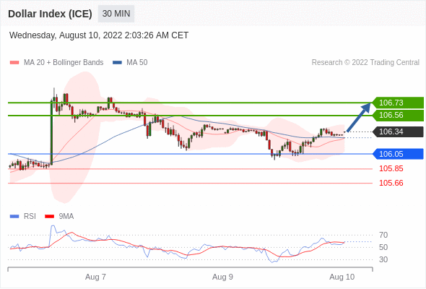The height and width of the screenshot is (289, 426).
Task: Click the 105.66 red support label
Action: click(x=391, y=184)
